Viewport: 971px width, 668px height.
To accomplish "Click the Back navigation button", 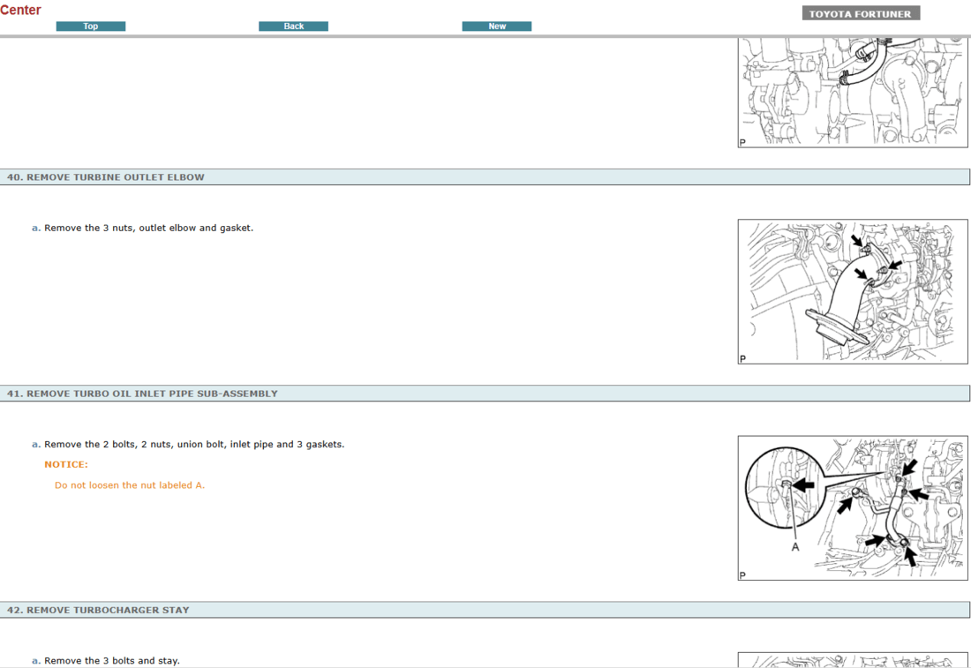I will point(293,26).
